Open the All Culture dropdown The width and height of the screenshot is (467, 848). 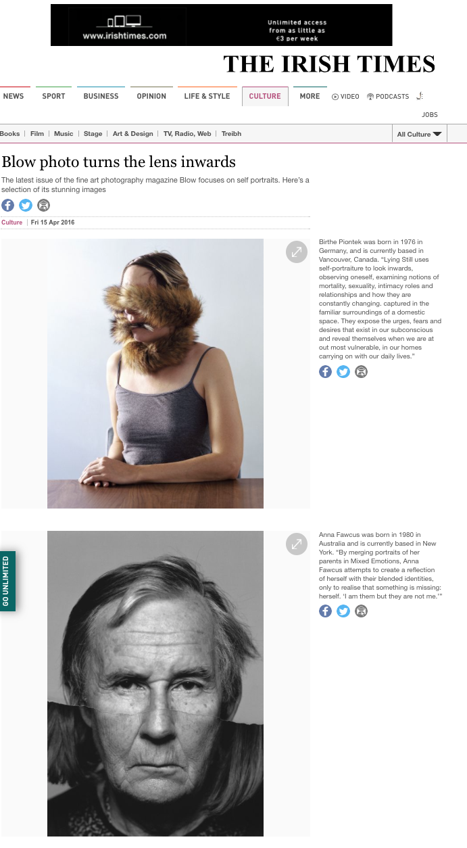coord(419,134)
